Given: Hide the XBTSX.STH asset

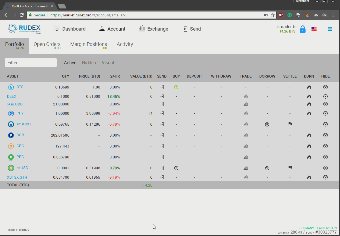Looking at the screenshot, I should 326,177.
